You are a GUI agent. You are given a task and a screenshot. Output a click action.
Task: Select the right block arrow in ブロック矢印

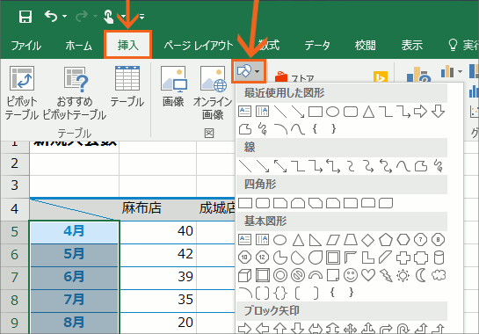244,329
